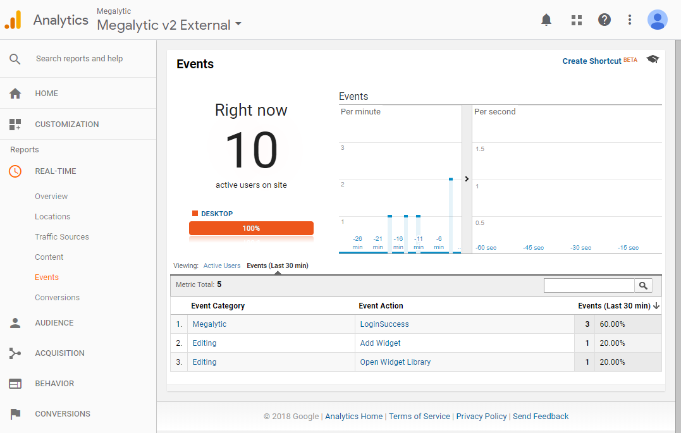Image resolution: width=681 pixels, height=433 pixels.
Task: Open the three-dot more options menu
Action: coord(629,20)
